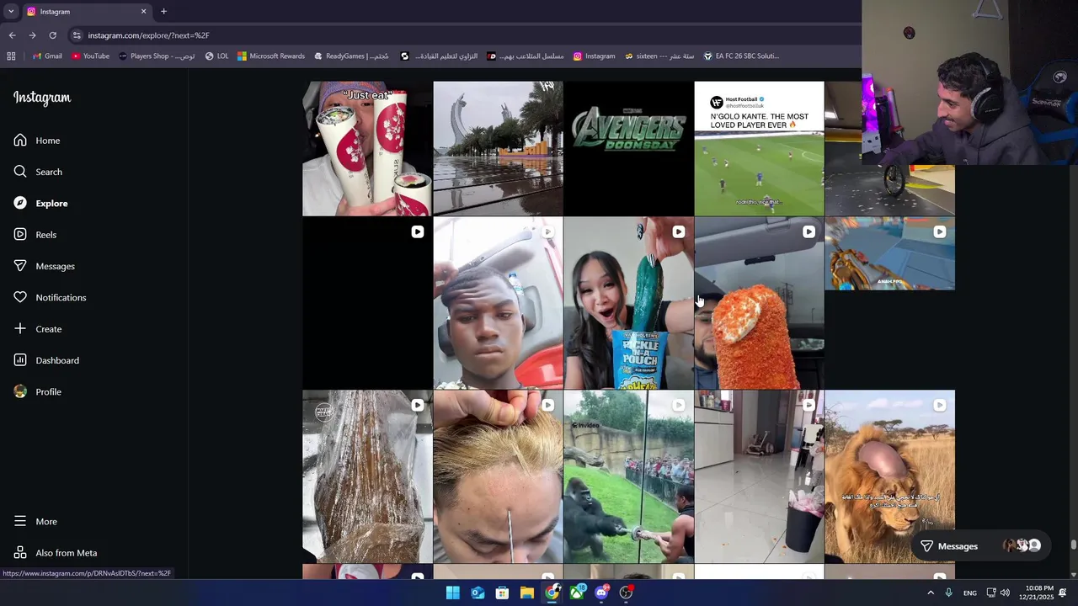The height and width of the screenshot is (606, 1078).
Task: Open Outlook from the taskbar
Action: tap(478, 593)
